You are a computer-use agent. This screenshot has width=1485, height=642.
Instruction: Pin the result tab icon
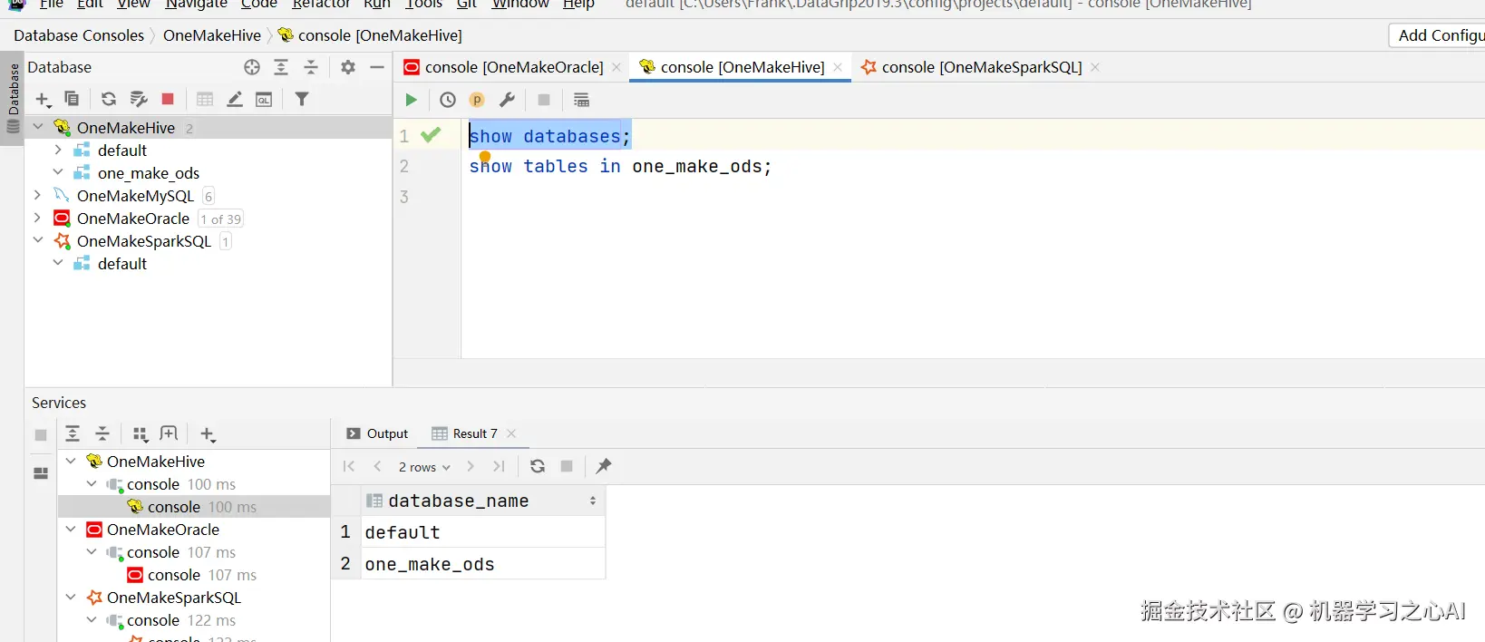[604, 466]
